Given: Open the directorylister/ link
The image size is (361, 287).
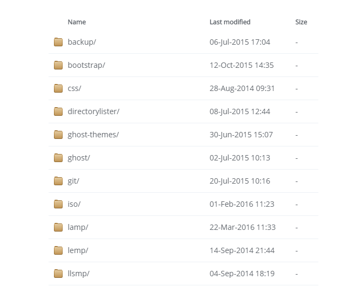Looking at the screenshot, I should click(93, 111).
